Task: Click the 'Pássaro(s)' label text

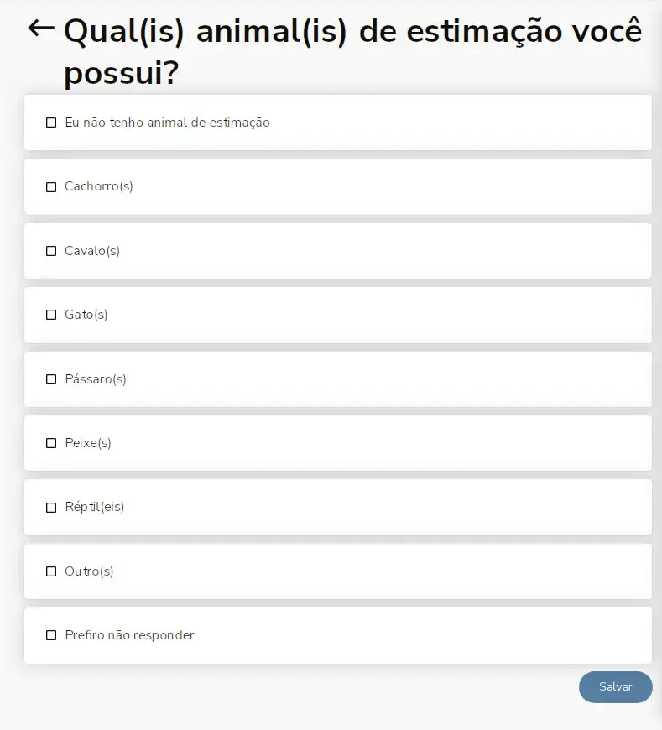Action: [96, 379]
